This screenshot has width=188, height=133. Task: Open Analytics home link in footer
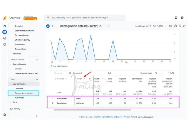(100, 117)
